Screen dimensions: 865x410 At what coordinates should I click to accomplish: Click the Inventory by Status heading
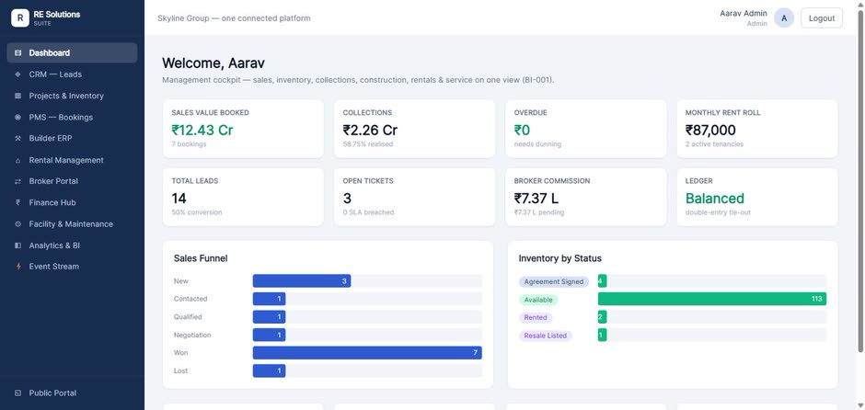[559, 258]
